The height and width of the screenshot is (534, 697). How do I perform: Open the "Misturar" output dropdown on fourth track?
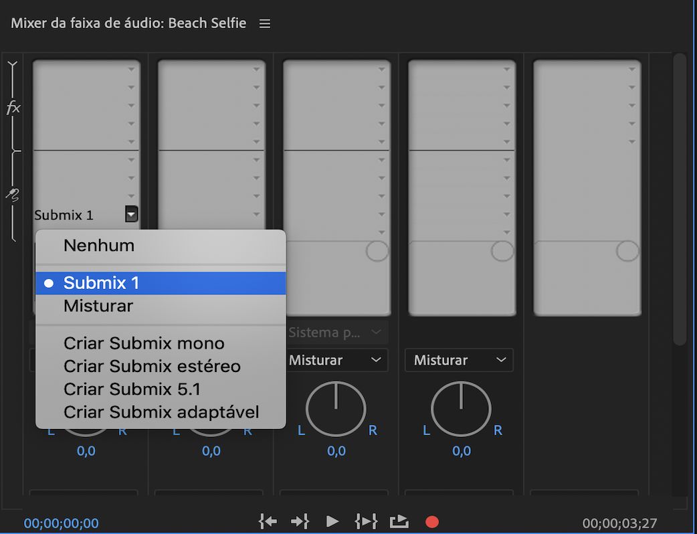[459, 360]
